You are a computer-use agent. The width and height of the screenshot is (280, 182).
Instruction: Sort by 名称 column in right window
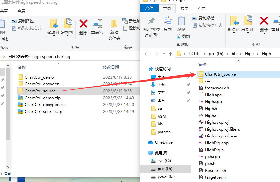click(202, 64)
